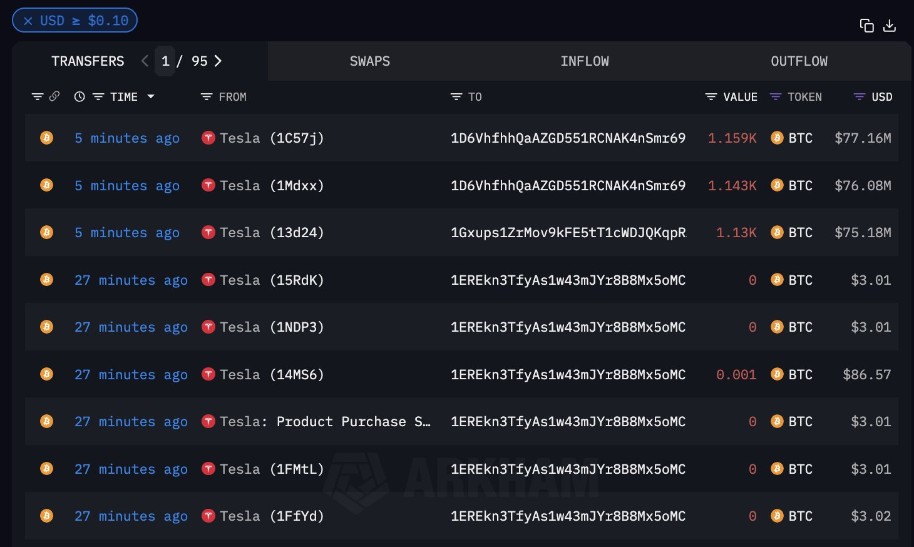Screen dimensions: 914x547
Task: Open address 1Gxups1ZrMov9kFE5tT1cWDJQKqpR
Action: (x=568, y=232)
